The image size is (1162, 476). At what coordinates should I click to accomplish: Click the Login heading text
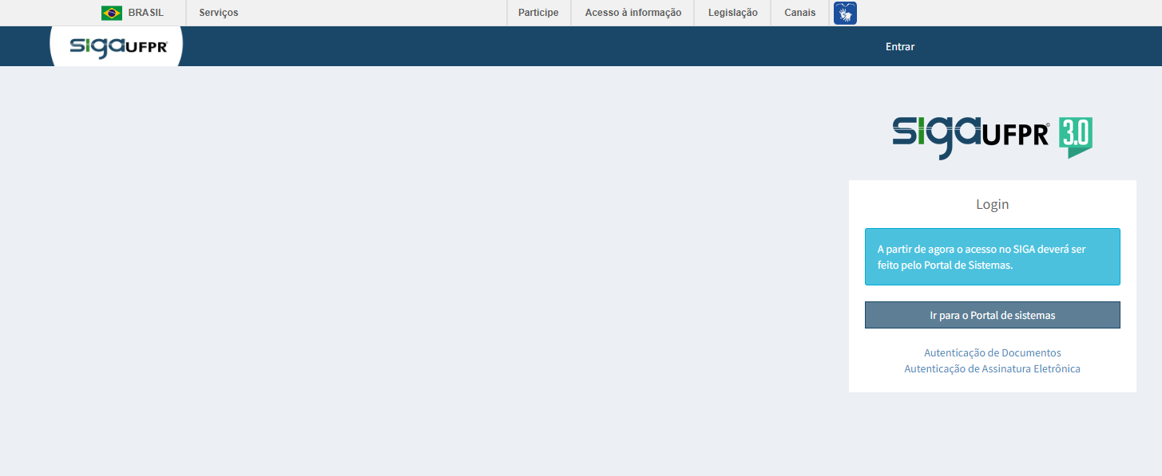click(x=992, y=204)
